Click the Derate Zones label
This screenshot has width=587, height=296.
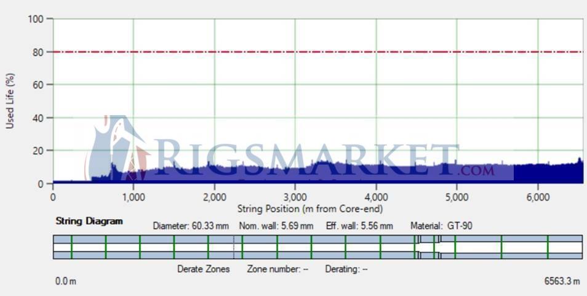[204, 269]
